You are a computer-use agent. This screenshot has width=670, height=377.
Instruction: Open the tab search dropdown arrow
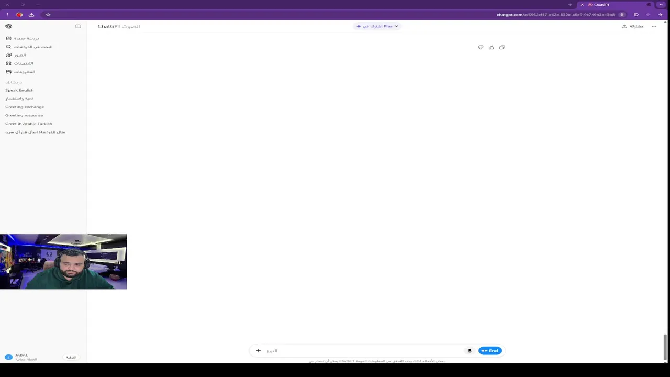pos(661,5)
